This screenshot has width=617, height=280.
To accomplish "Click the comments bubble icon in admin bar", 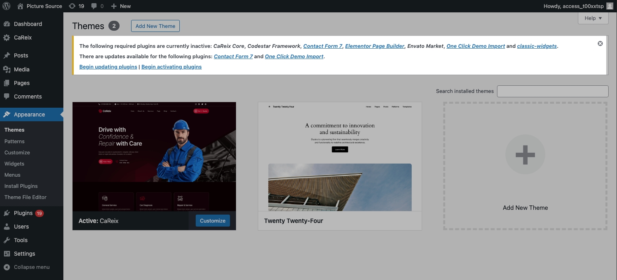I will (x=94, y=6).
